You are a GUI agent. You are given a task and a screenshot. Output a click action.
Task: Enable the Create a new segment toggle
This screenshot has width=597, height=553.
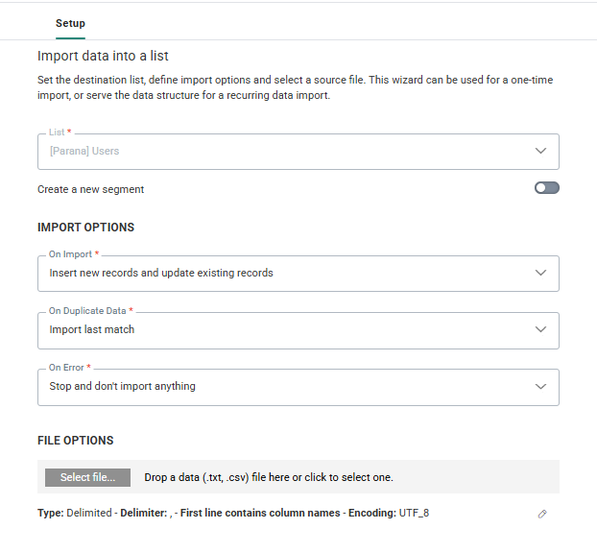pos(546,188)
